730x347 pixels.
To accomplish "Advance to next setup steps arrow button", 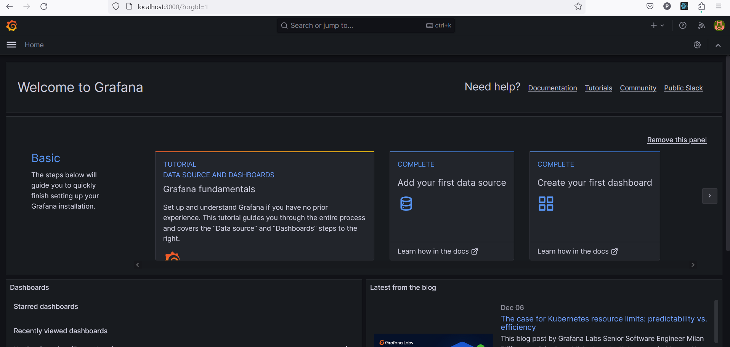I will pyautogui.click(x=710, y=196).
